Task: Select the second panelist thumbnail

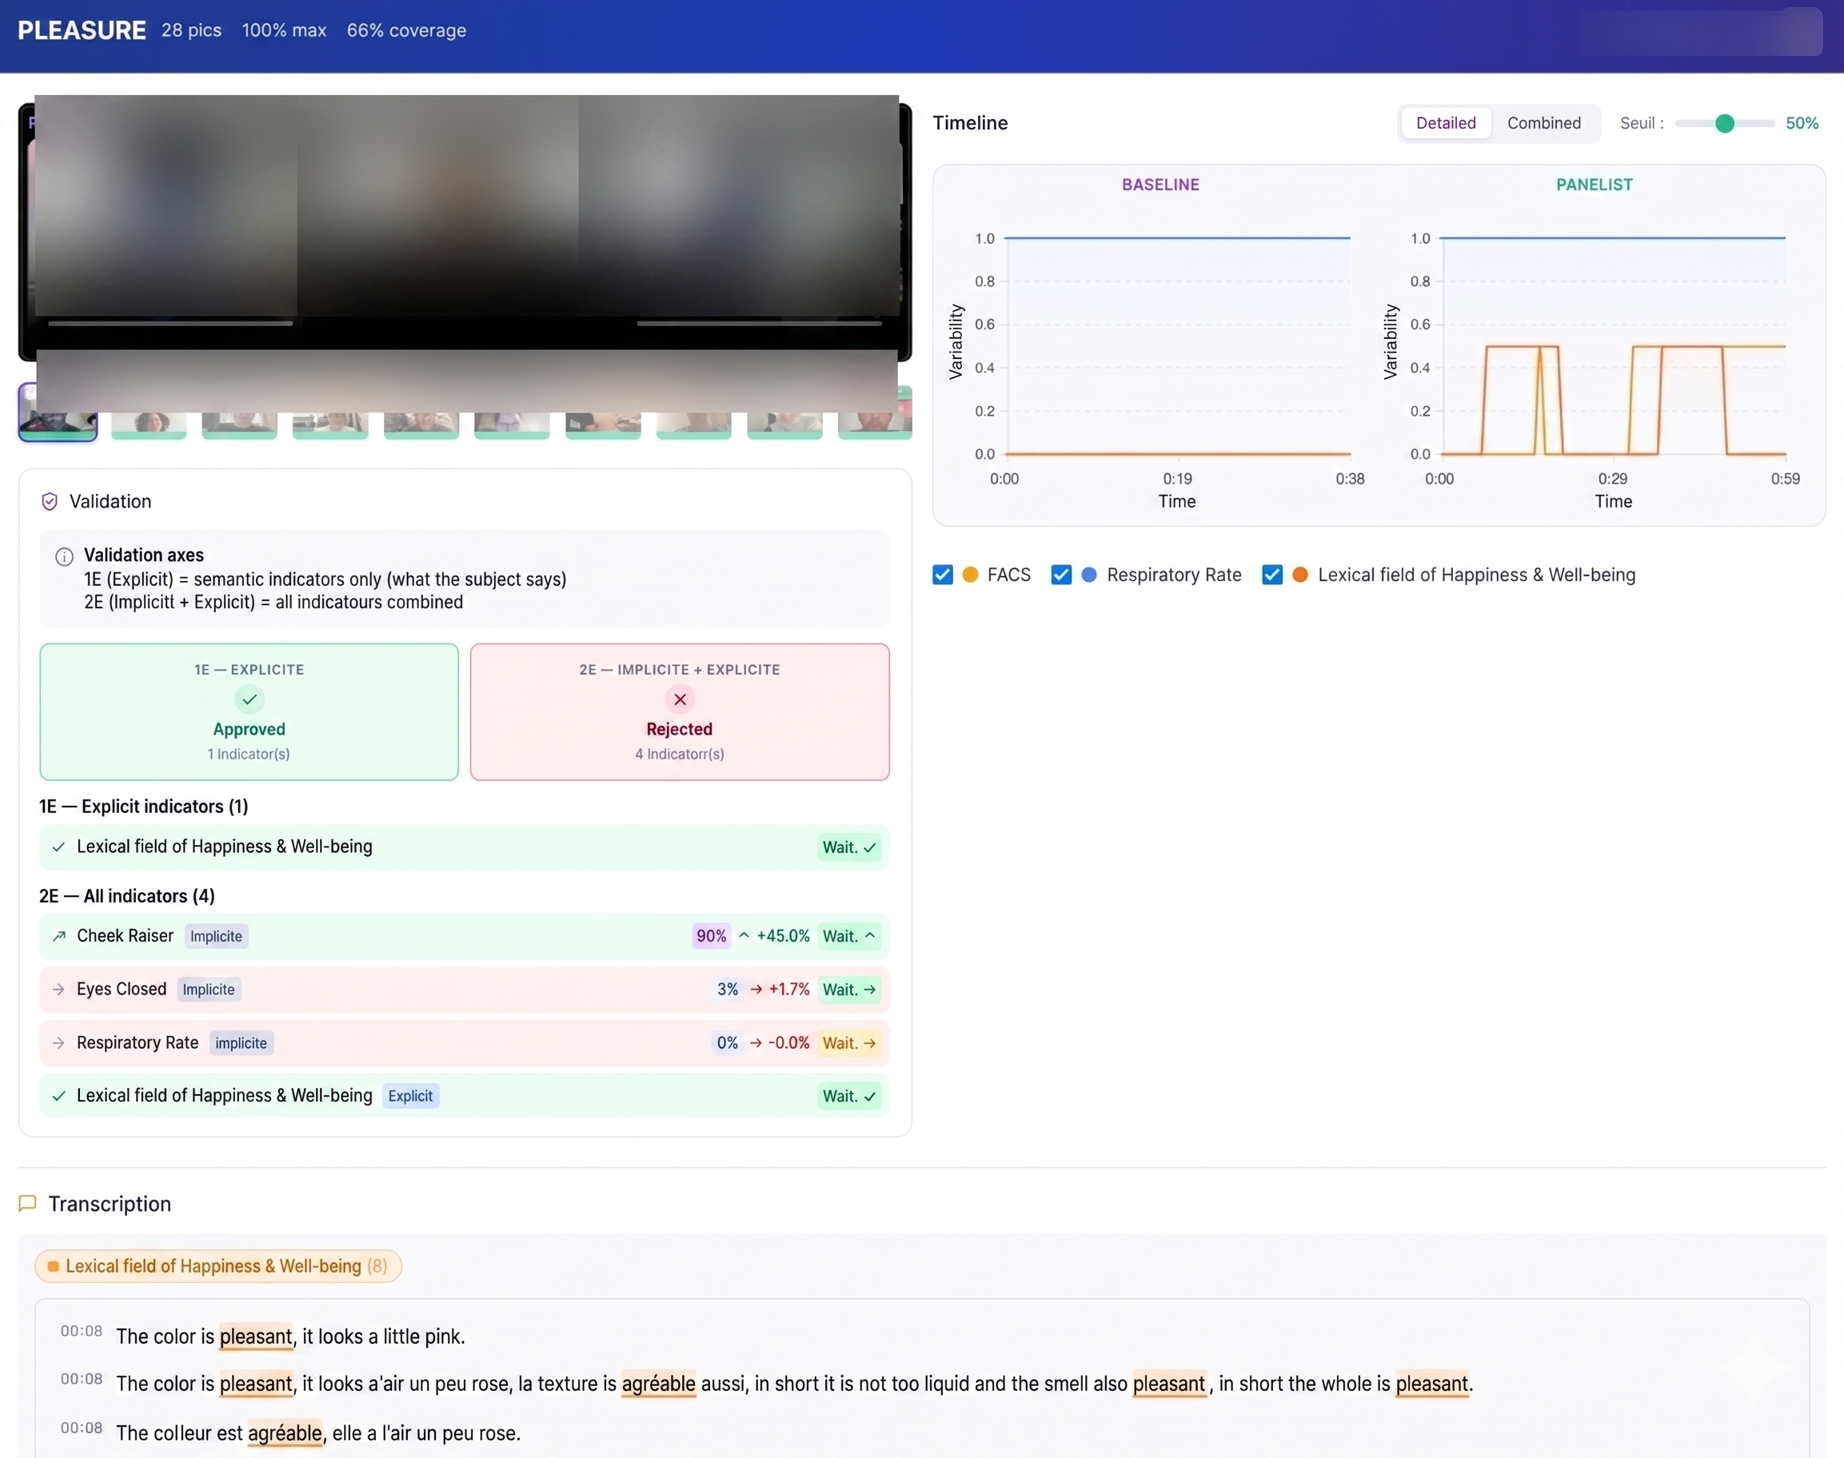Action: (148, 420)
